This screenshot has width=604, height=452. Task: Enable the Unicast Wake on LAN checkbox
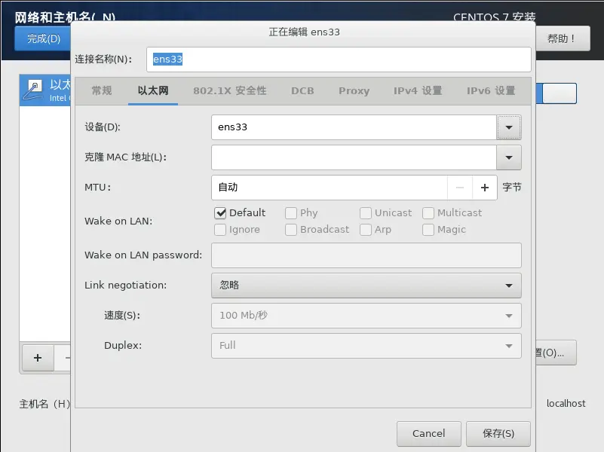(366, 212)
